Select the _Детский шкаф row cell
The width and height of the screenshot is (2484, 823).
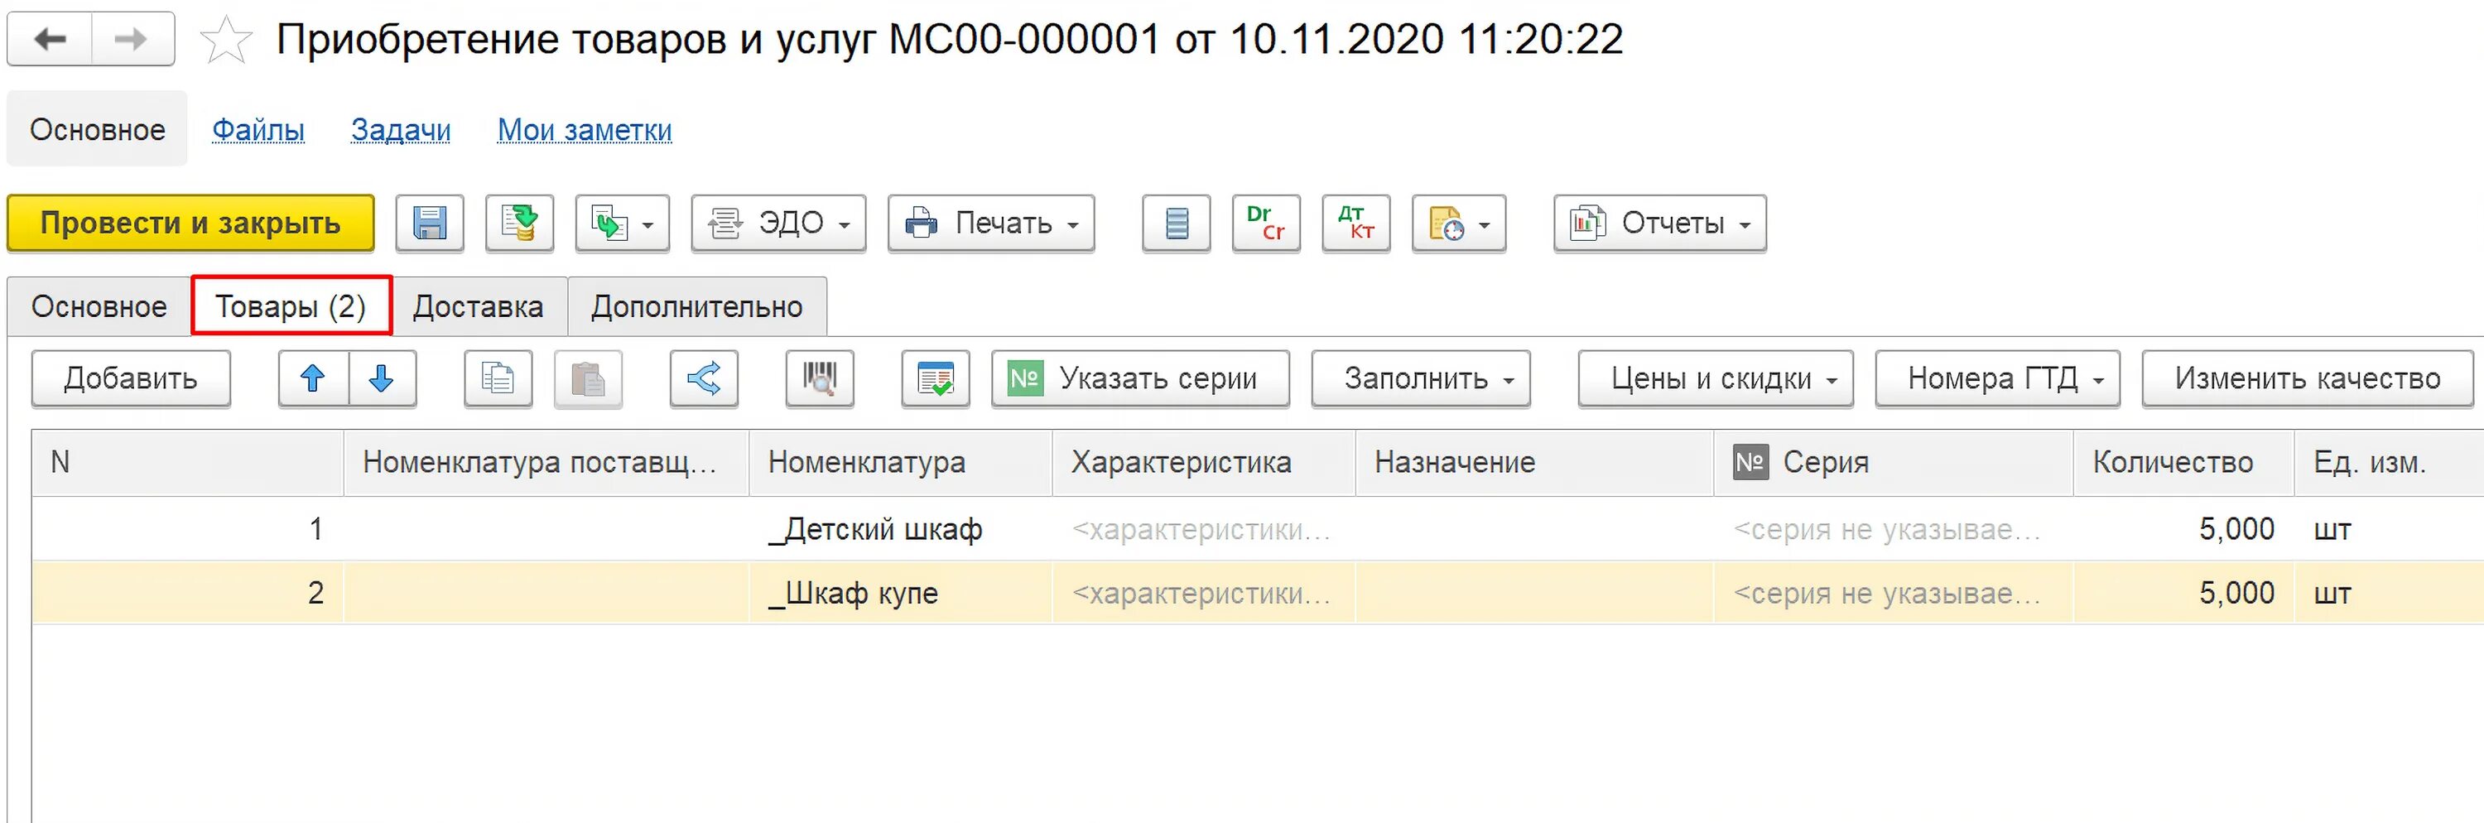point(900,529)
